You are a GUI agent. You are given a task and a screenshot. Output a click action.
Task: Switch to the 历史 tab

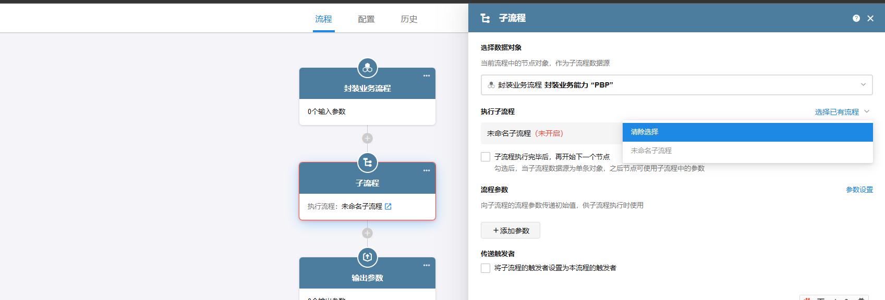click(409, 19)
